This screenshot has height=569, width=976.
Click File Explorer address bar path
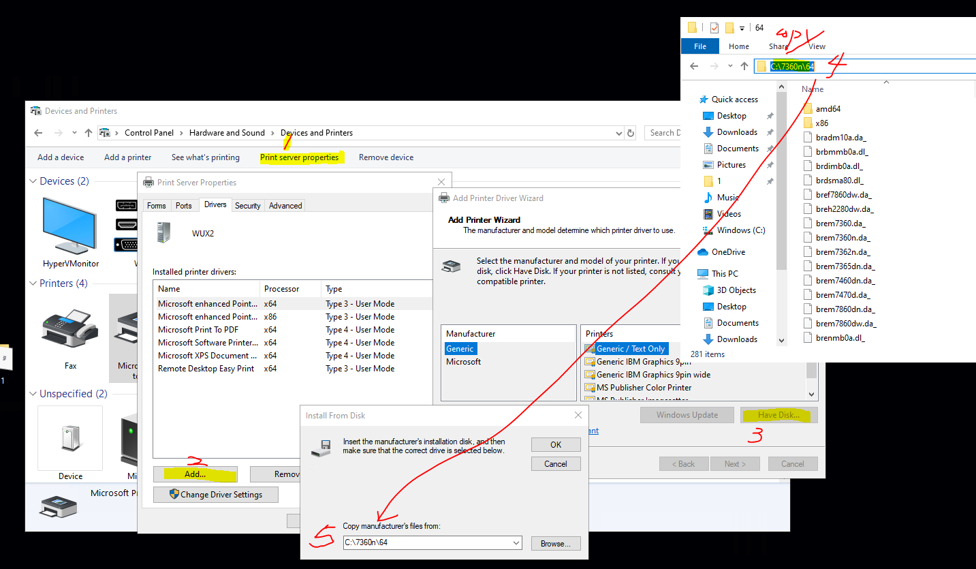(792, 66)
